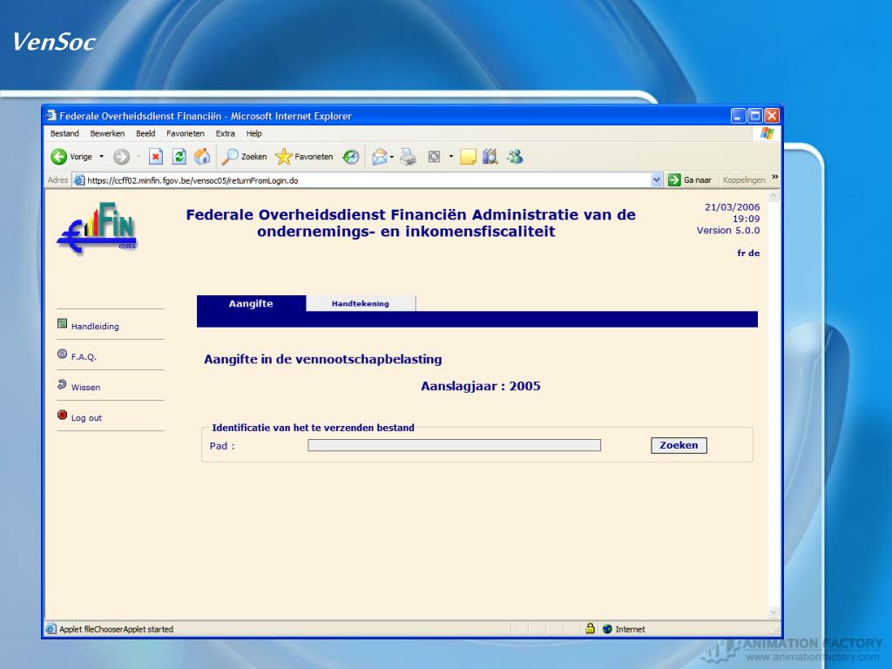Open the Zoeken search toolbar button
Screen dimensions: 892x669
[x=245, y=157]
